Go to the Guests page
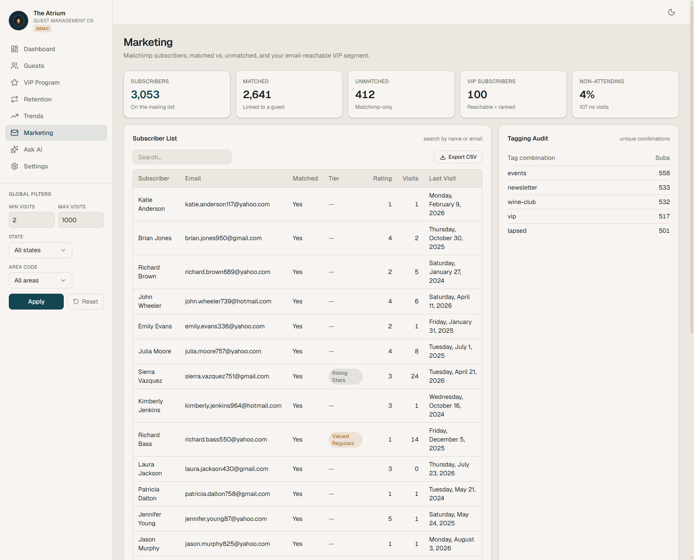Viewport: 694px width, 560px height. (x=56, y=66)
